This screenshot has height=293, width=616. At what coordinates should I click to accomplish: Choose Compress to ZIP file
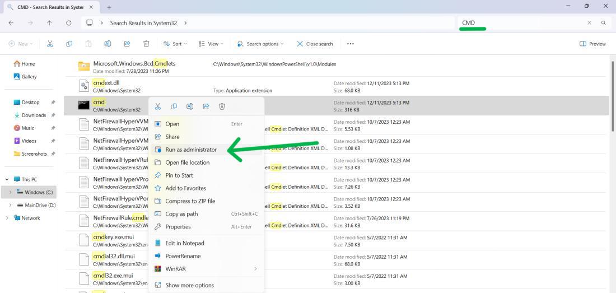(x=206, y=201)
